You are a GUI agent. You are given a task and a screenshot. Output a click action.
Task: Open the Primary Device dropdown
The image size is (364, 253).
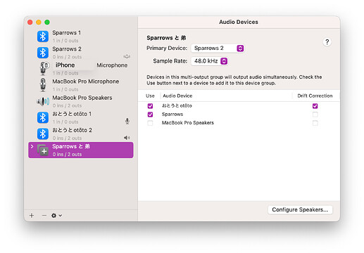[218, 48]
